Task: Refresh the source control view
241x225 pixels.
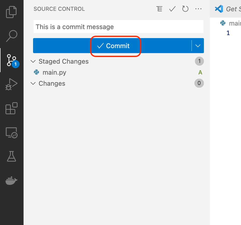Action: [185, 9]
